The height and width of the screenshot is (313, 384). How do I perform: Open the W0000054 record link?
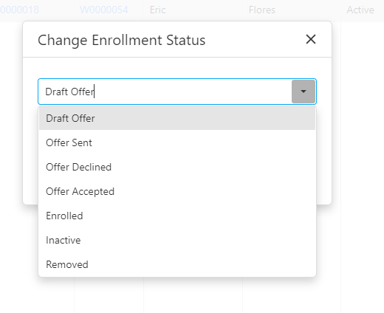[104, 10]
